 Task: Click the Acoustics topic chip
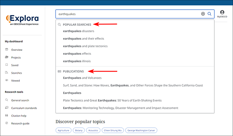coord(93,130)
